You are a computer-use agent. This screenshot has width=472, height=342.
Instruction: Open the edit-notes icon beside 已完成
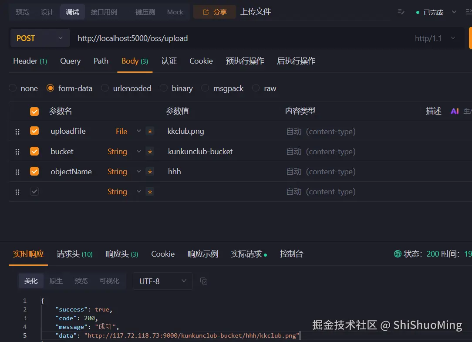click(401, 12)
